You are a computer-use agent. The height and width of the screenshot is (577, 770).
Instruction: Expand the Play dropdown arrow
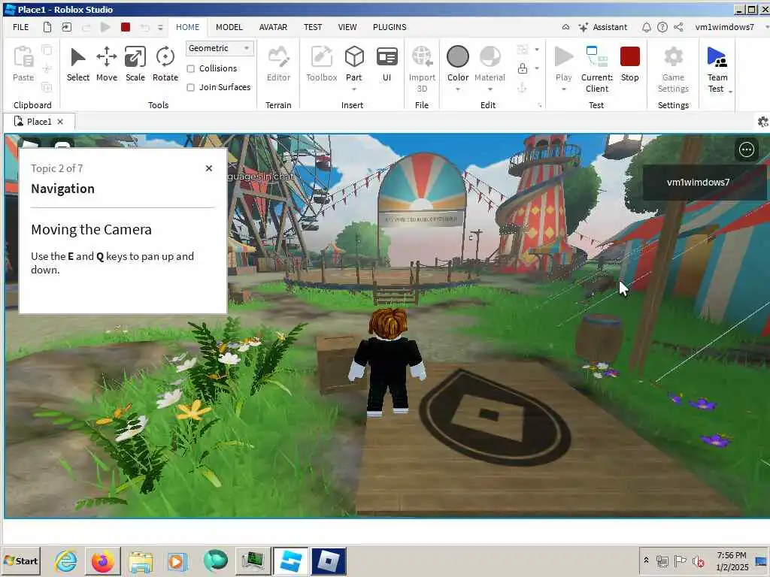563,89
